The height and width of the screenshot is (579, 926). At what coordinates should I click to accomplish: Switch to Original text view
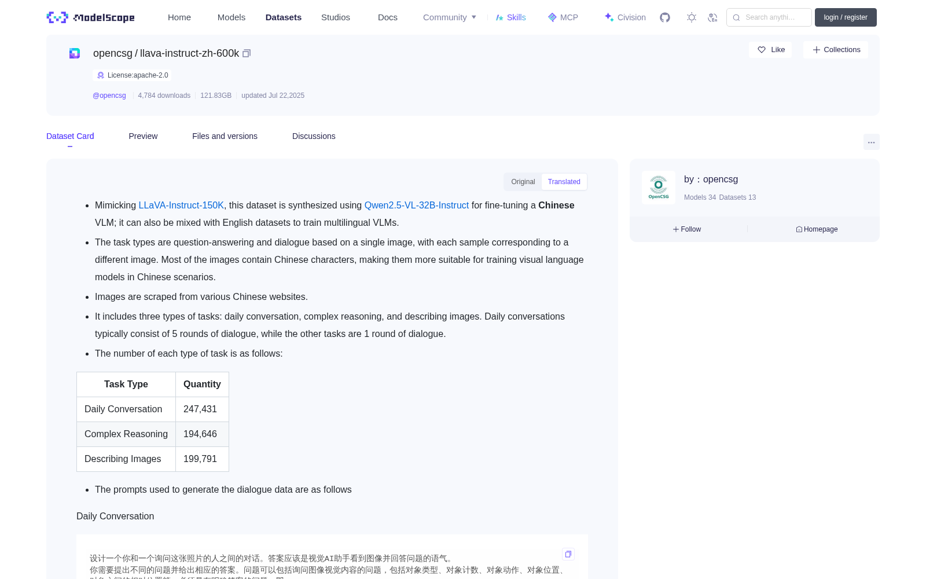point(523,182)
